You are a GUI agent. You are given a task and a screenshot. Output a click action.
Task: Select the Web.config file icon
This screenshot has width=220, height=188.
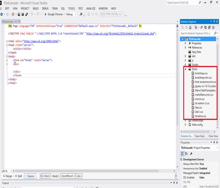(x=189, y=124)
